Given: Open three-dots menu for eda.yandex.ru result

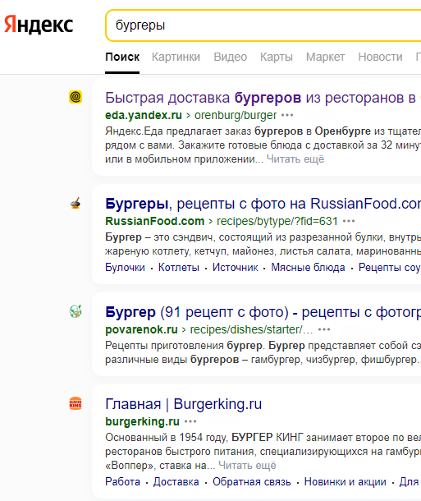Looking at the screenshot, I should coord(287,115).
